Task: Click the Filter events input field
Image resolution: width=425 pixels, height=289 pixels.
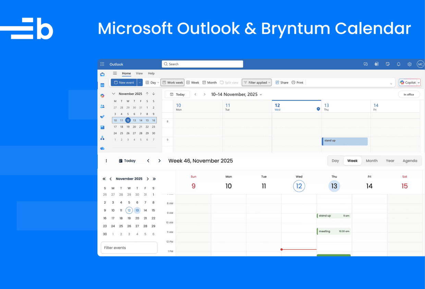Action: 129,248
